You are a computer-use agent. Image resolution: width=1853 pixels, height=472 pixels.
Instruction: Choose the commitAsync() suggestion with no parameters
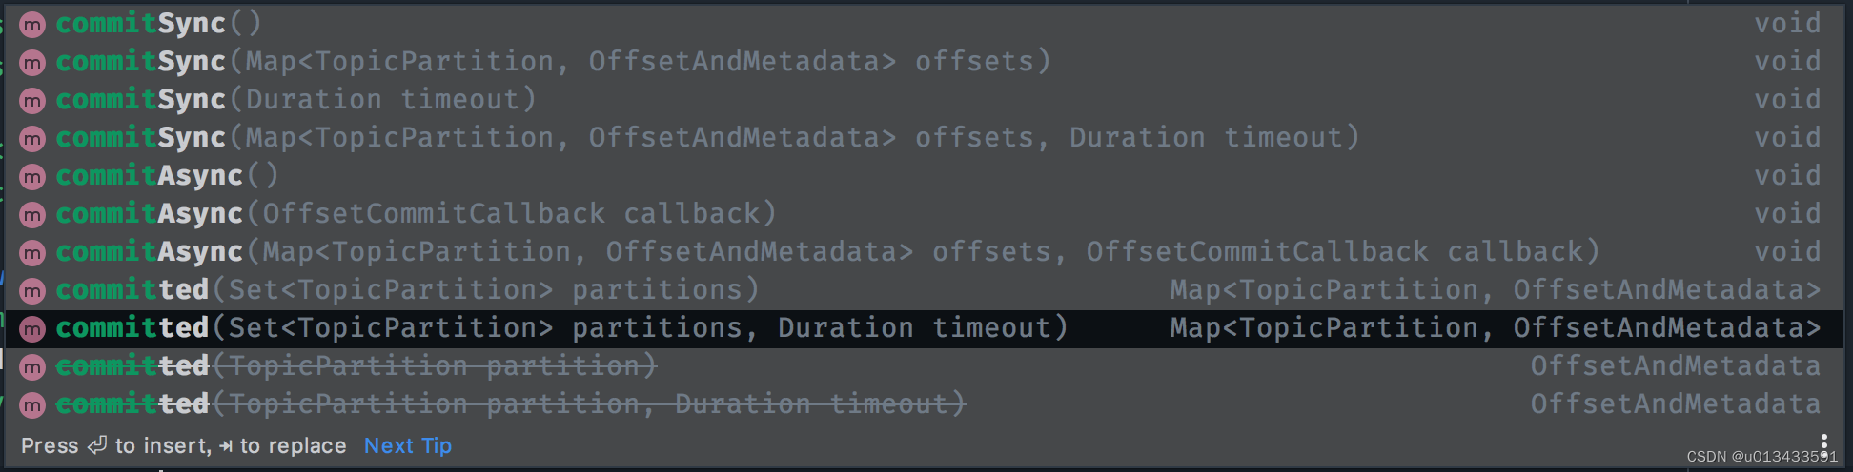[167, 176]
